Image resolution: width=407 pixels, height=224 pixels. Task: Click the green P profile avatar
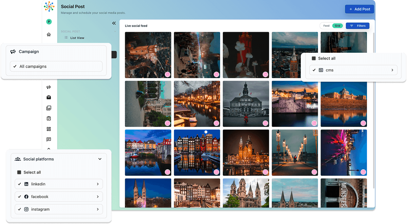pos(49,22)
